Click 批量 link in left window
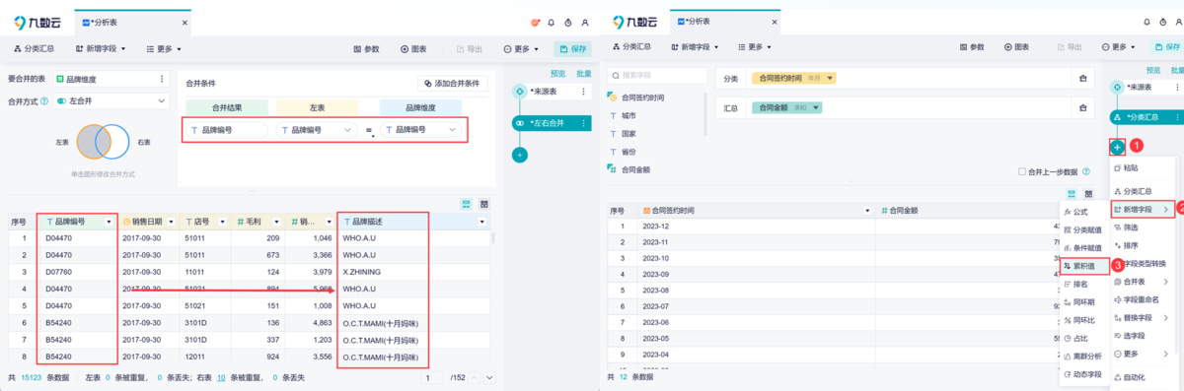Screen dimensions: 1184x391 click(584, 73)
